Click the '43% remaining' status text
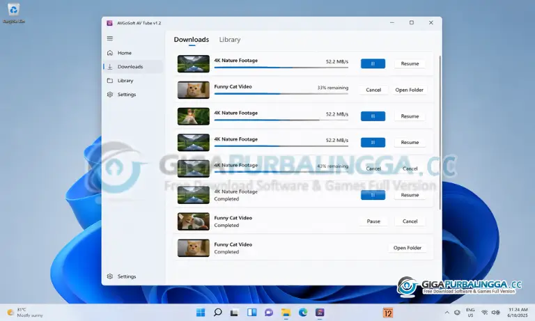535x321 pixels. pyautogui.click(x=333, y=166)
